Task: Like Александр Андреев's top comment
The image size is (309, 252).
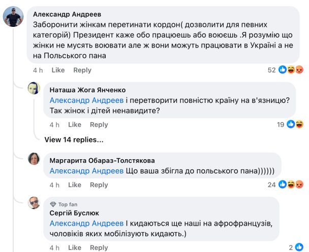Action: tap(58, 70)
